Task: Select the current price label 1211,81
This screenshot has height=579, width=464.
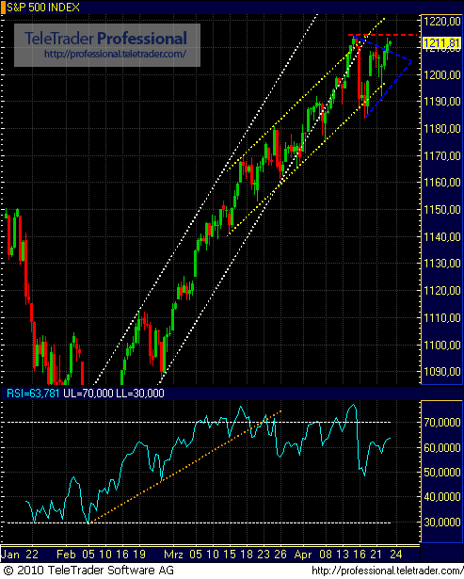Action: [441, 43]
